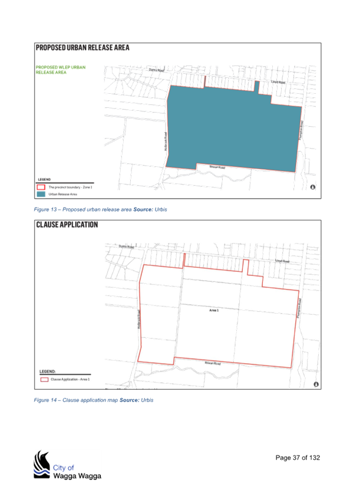Click the Figure 13 caption text

pyautogui.click(x=100, y=209)
